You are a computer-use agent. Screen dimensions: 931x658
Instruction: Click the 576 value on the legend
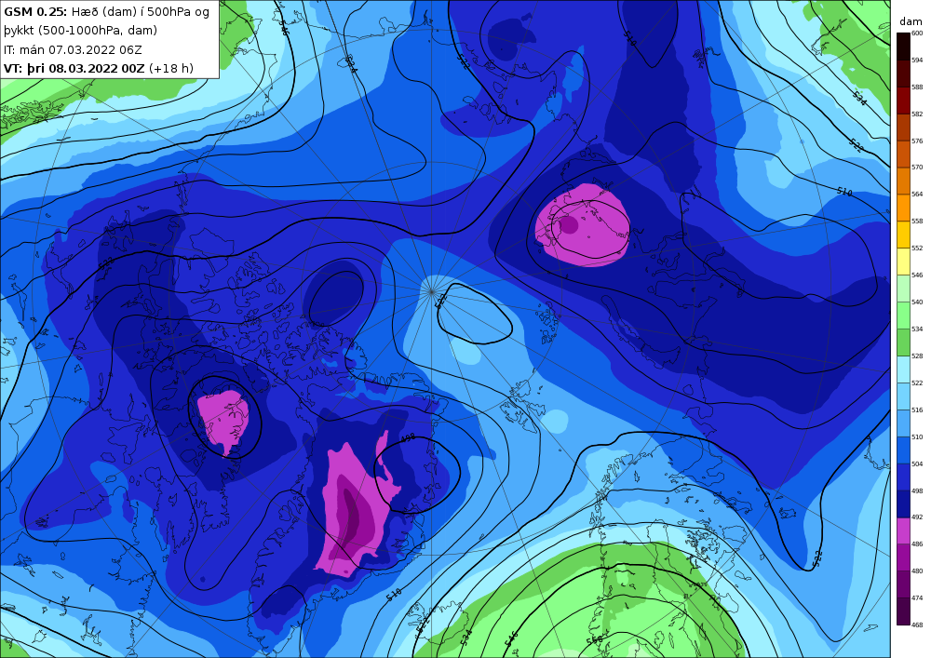tap(917, 141)
